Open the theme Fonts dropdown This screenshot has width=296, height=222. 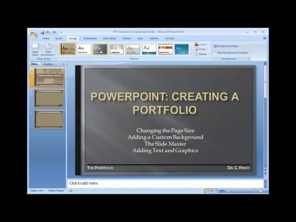tap(202, 49)
